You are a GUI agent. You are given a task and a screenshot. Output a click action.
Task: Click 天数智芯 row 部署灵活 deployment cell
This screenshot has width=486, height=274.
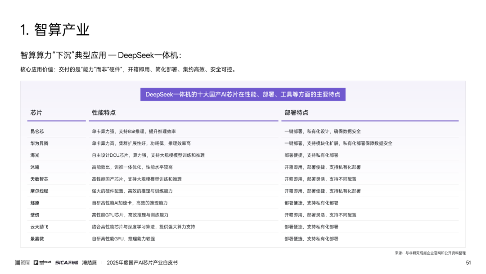[x=320, y=179]
